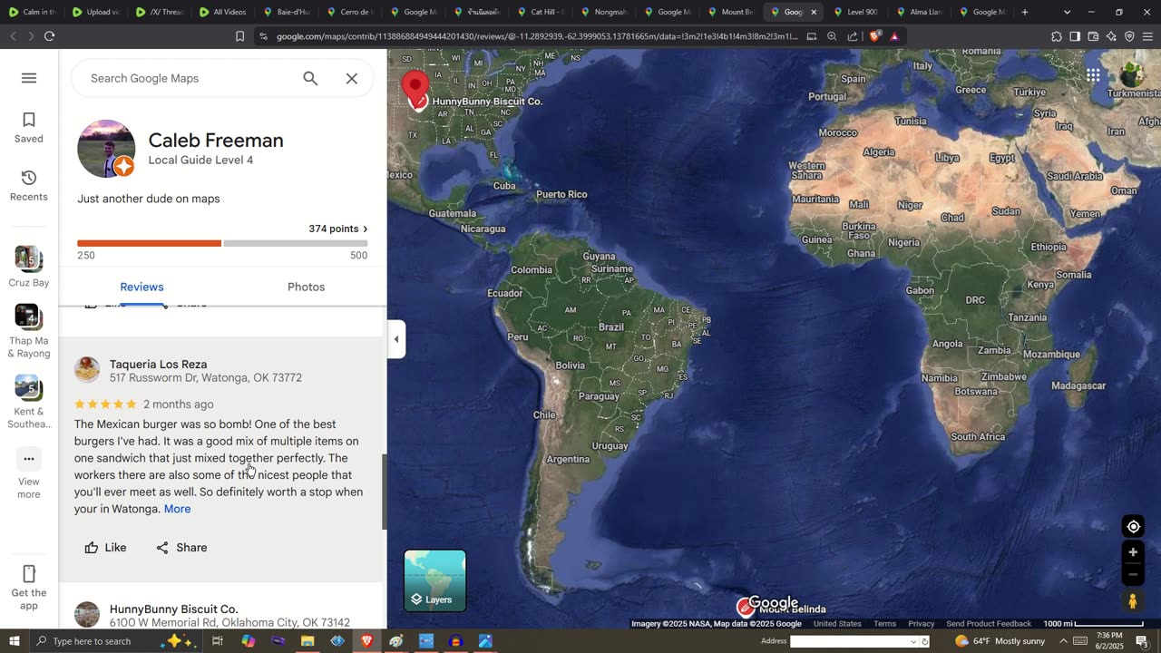Expand review with More link
This screenshot has width=1161, height=653.
click(x=178, y=509)
